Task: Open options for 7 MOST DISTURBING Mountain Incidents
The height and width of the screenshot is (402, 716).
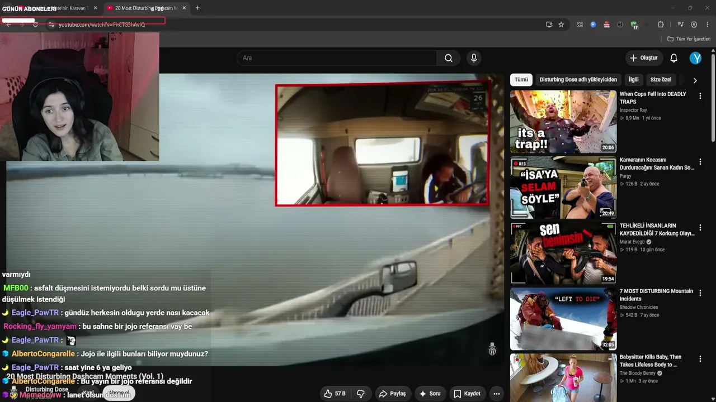Action: [700, 293]
